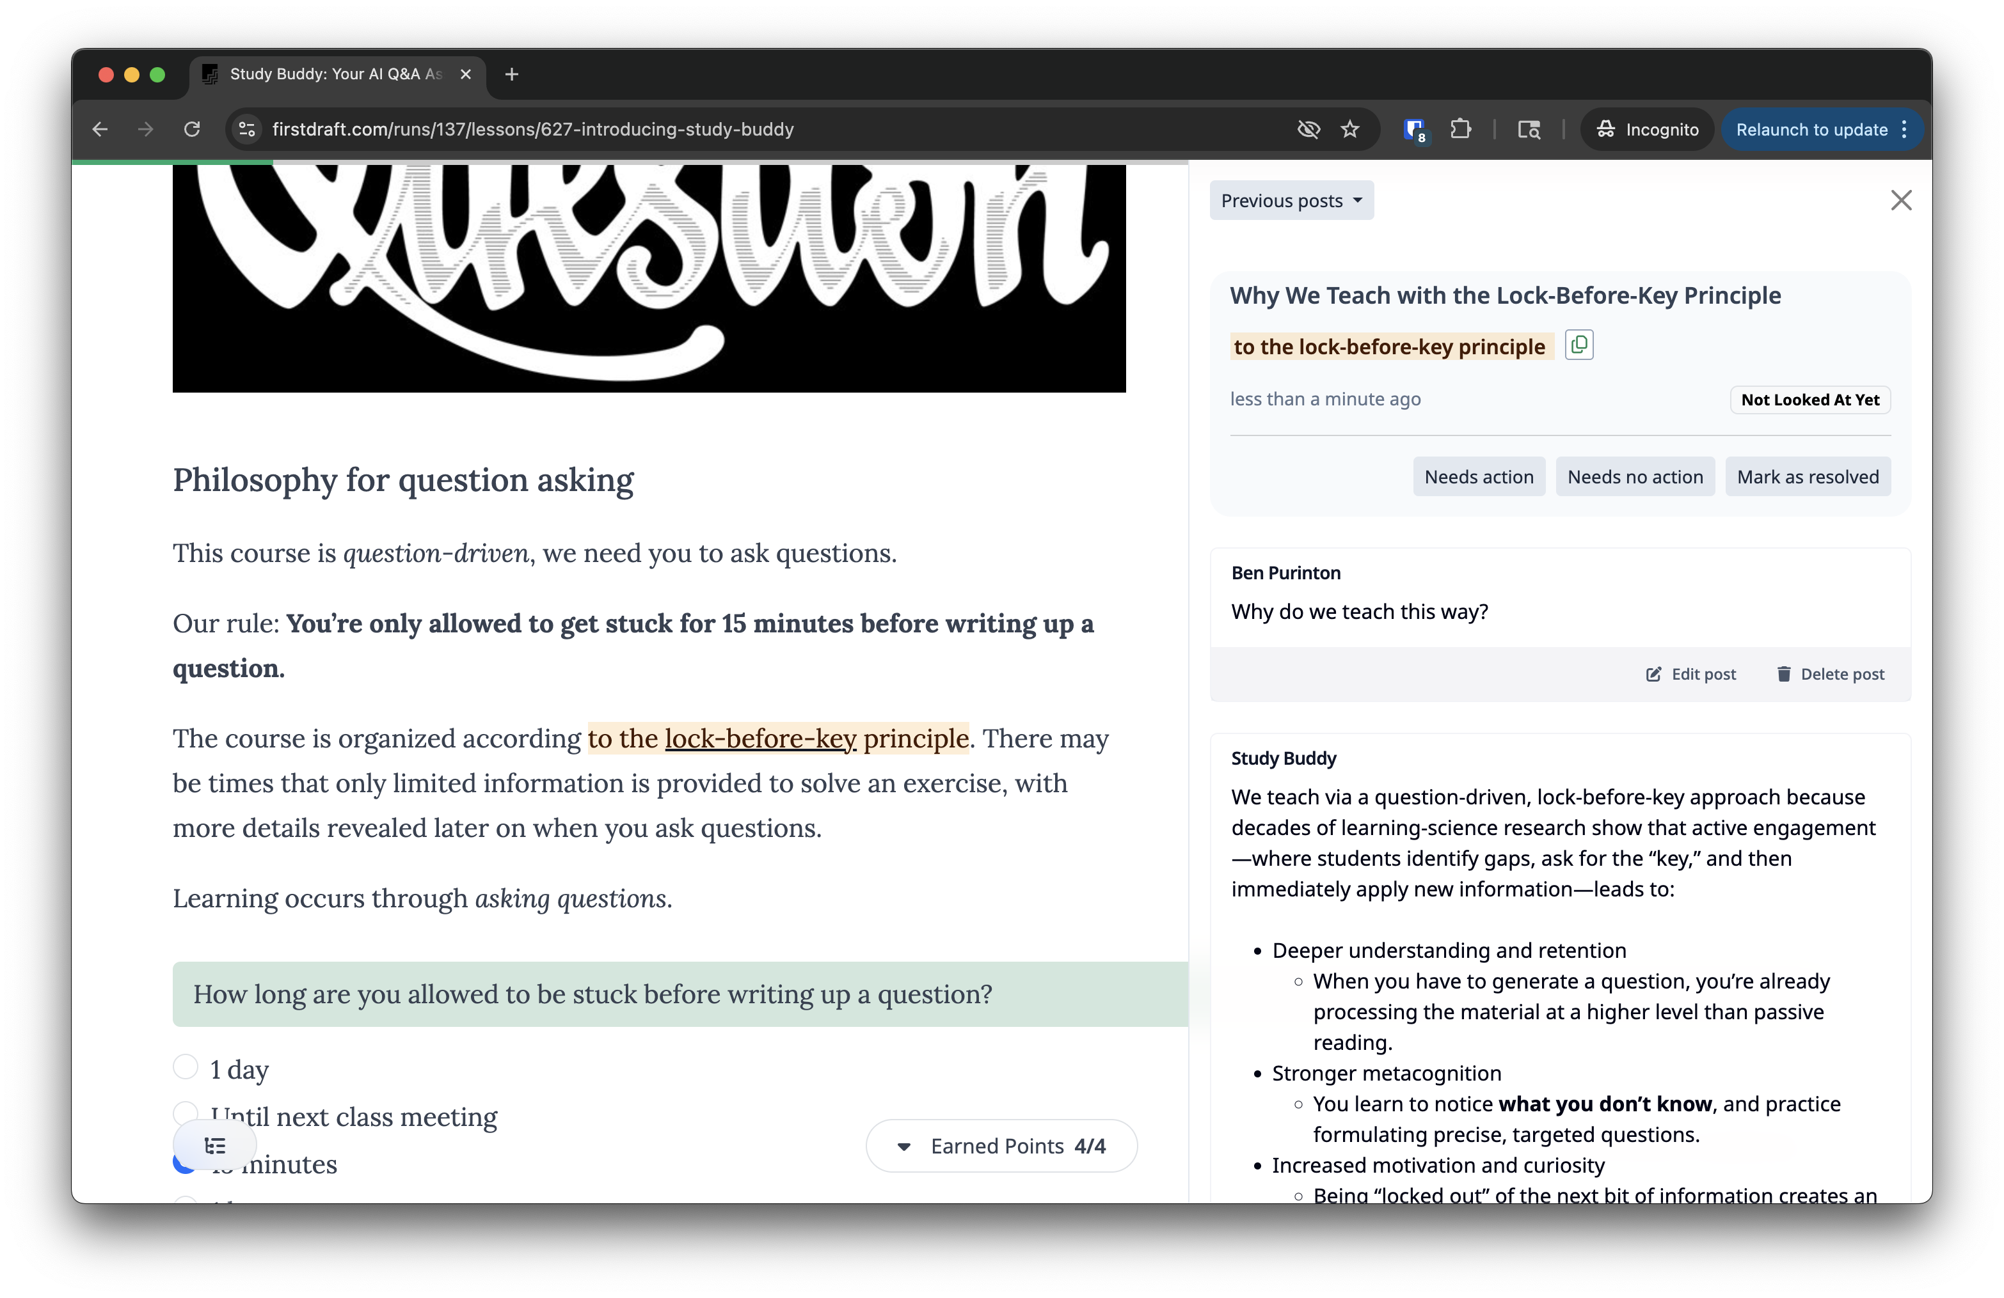Screen dimensions: 2004x1298
Task: Reload the current page
Action: (192, 130)
